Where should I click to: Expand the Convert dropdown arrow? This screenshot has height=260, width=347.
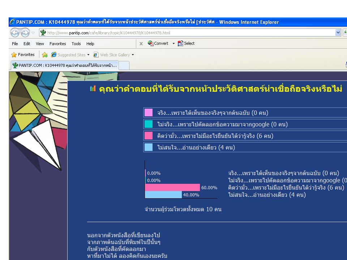[x=173, y=43]
